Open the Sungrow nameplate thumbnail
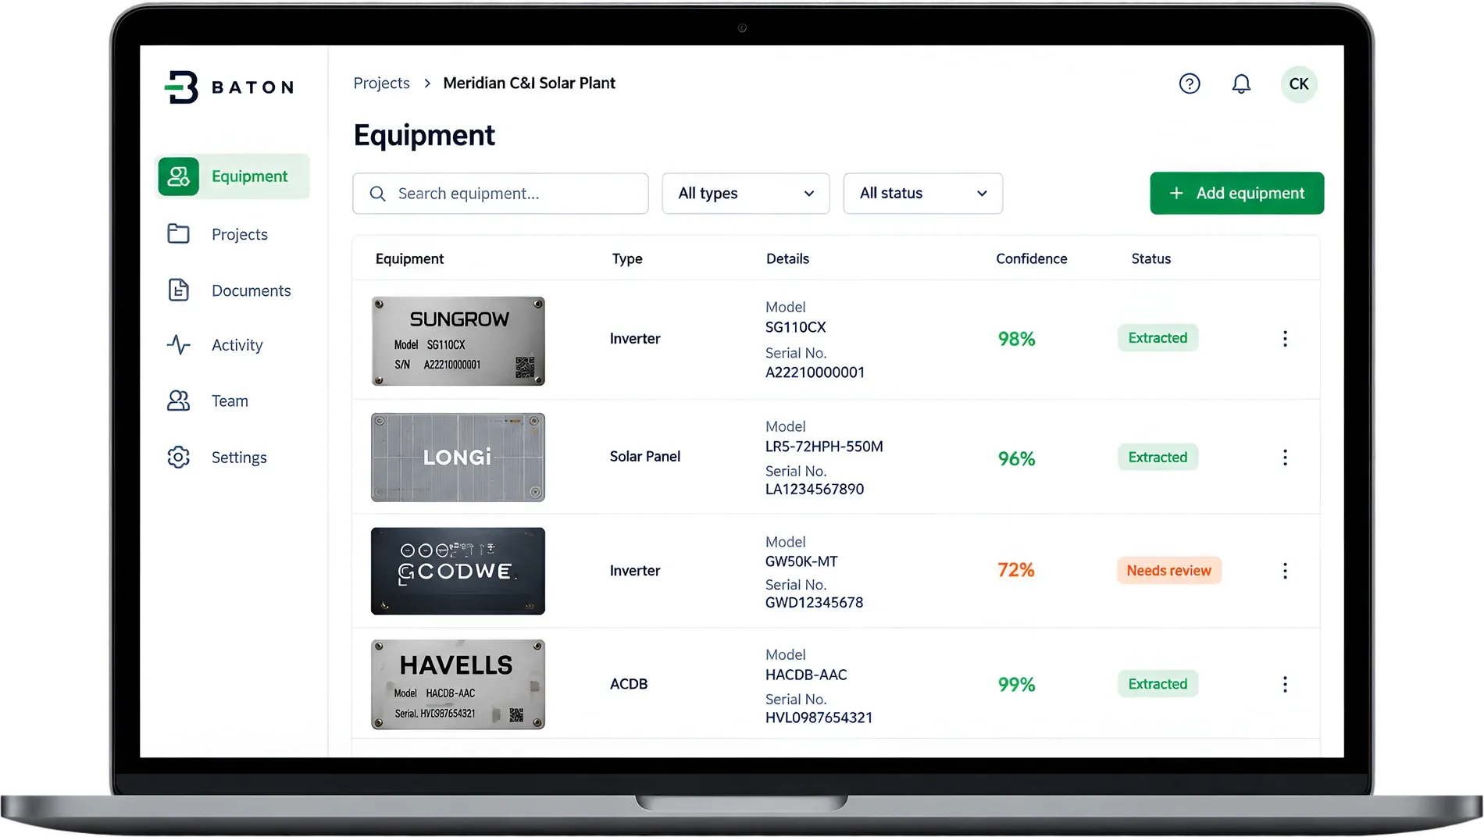1484x837 pixels. pos(458,341)
